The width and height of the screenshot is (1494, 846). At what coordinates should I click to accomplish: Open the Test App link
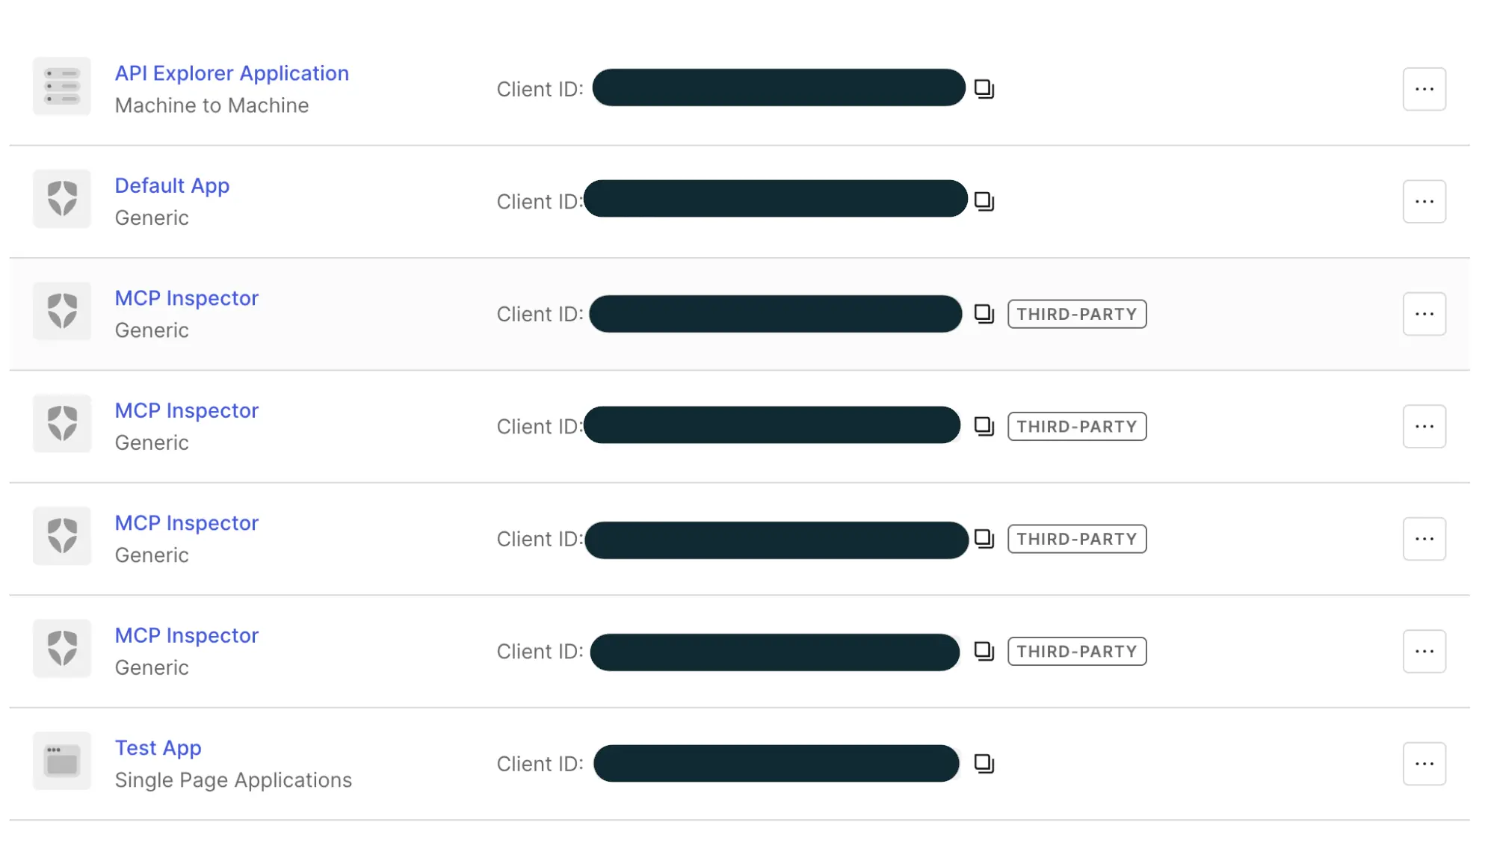point(158,747)
